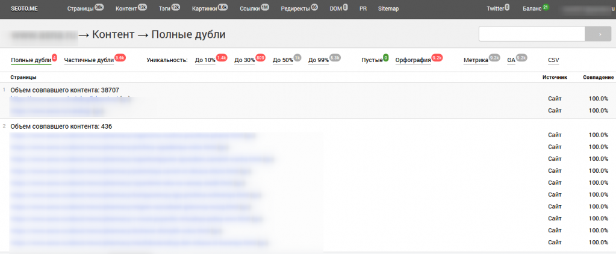Open the Страницы menu
This screenshot has width=616, height=254.
pos(80,9)
